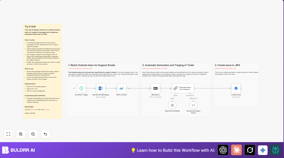Select the Markdown node

click(x=155, y=88)
